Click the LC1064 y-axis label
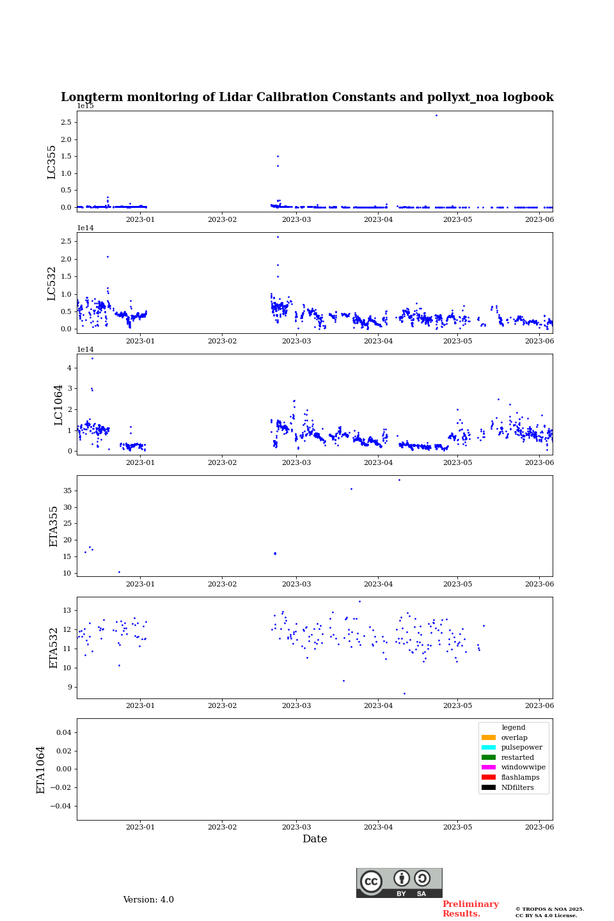Viewport: 614px width, 921px height. click(59, 404)
